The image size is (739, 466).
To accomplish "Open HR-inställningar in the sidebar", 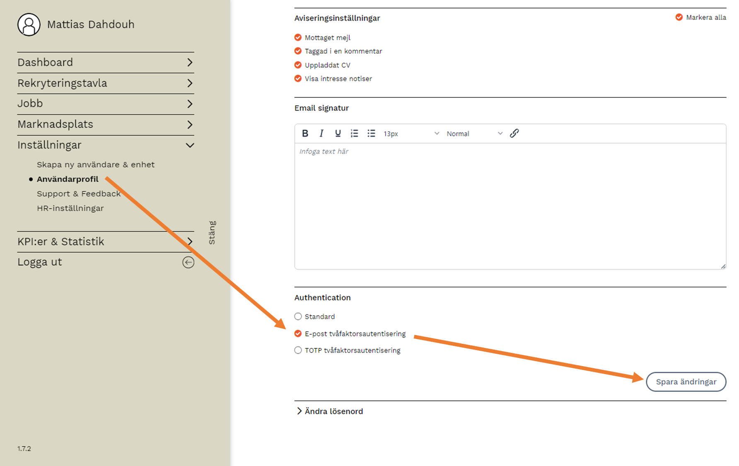I will [x=70, y=208].
